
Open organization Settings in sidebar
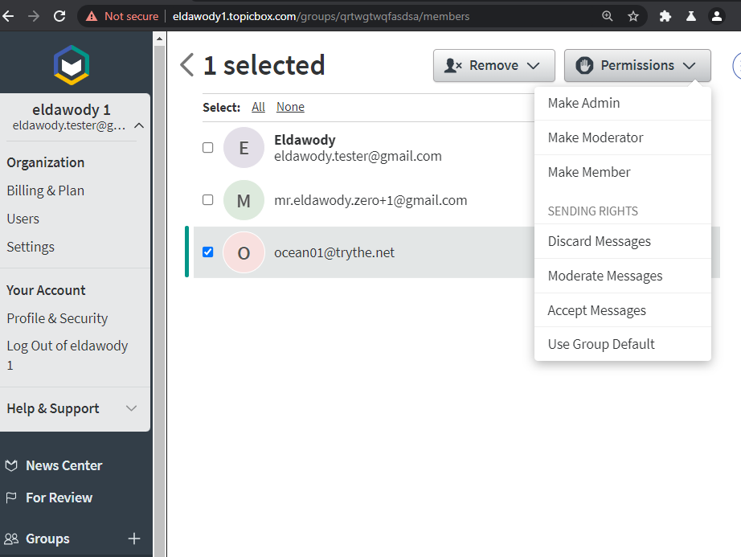coord(31,247)
